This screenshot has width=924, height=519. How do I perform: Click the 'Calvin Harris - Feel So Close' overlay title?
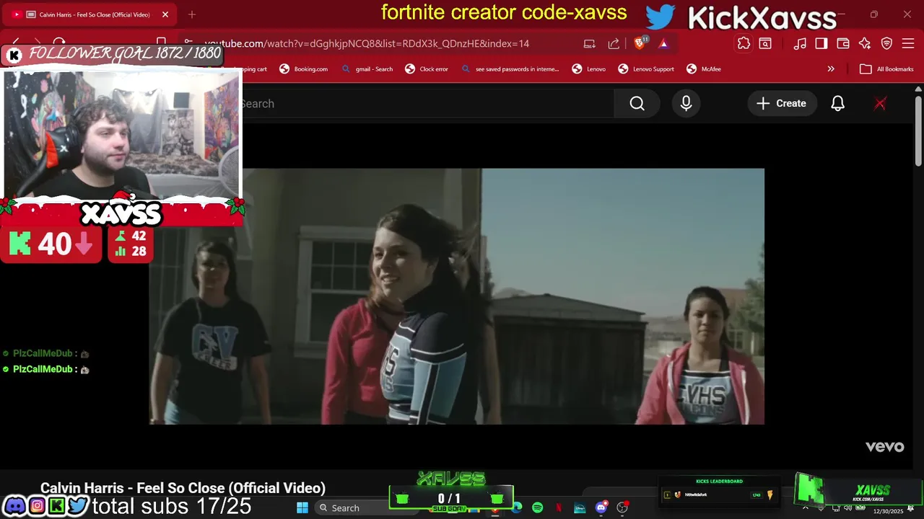pos(183,488)
